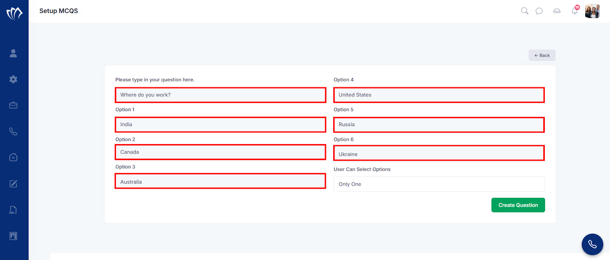Image resolution: width=610 pixels, height=260 pixels.
Task: Open the briefcase sidebar icon
Action: coord(13,105)
